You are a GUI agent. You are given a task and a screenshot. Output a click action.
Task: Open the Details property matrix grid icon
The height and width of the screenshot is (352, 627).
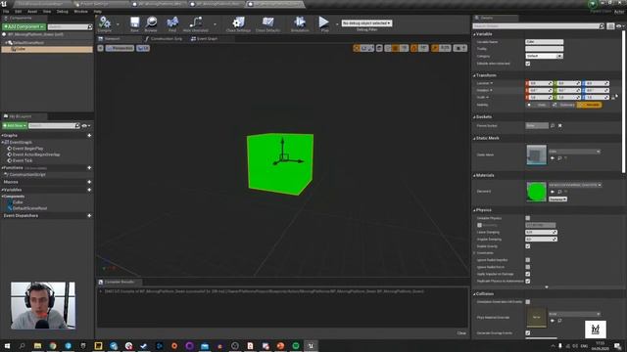click(610, 26)
